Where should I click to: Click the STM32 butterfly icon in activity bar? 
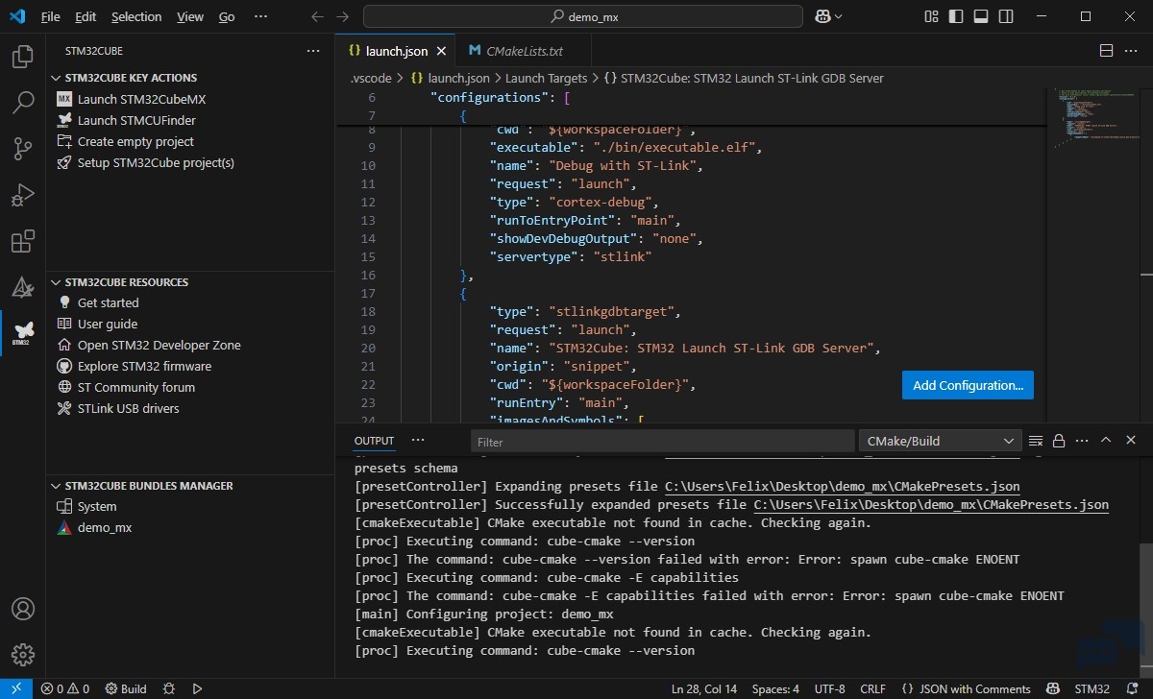tap(22, 331)
